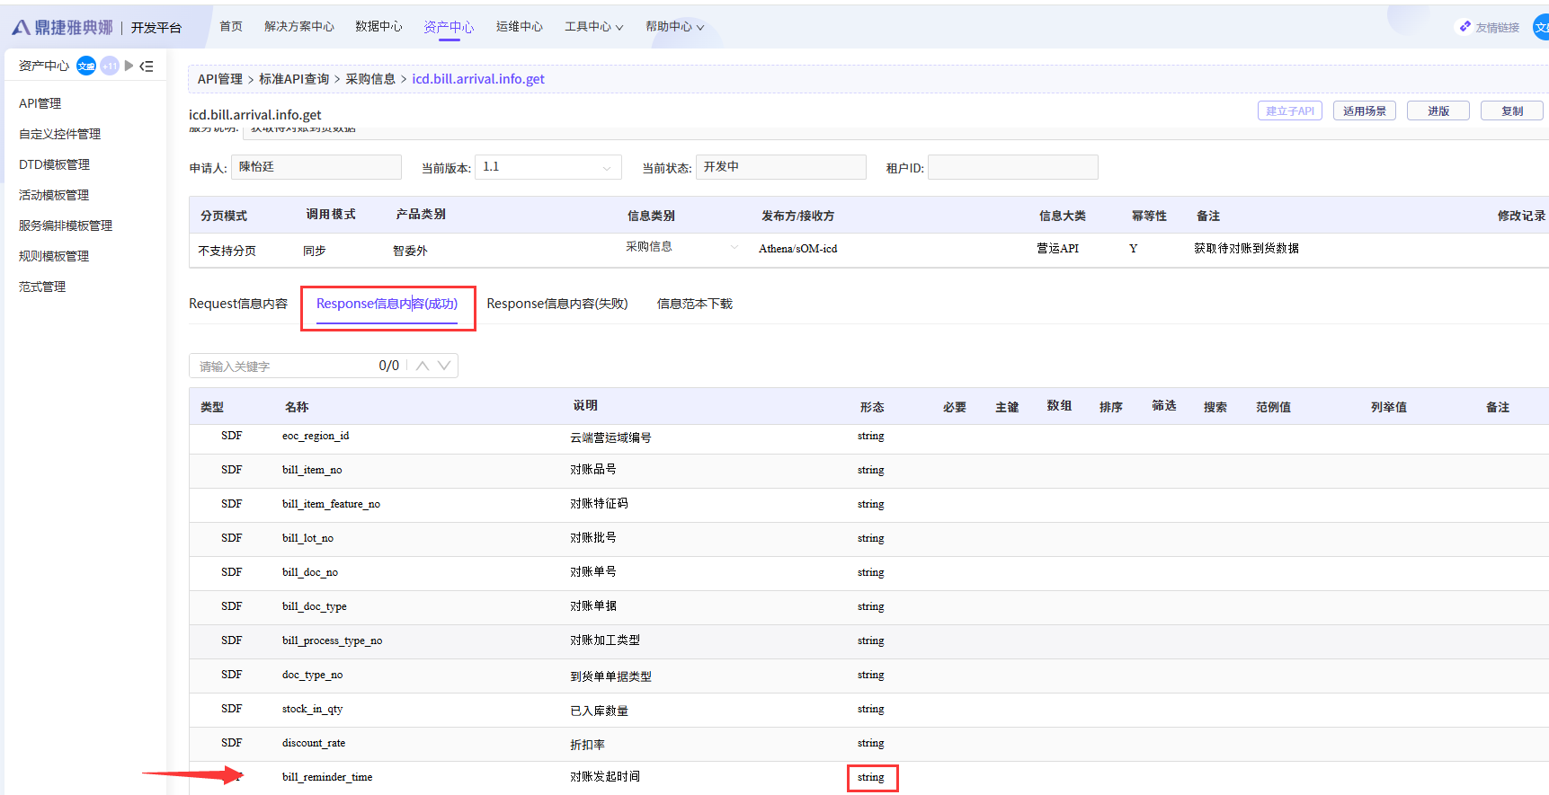1549x795 pixels.
Task: Open 自定义控件管理 in the sidebar
Action: coord(60,134)
